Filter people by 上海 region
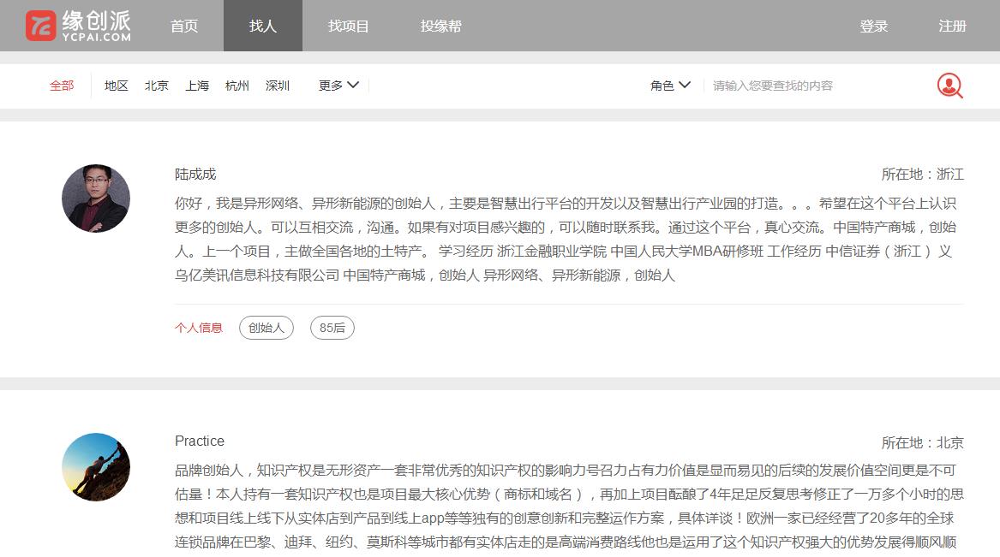This screenshot has width=1000, height=557. [x=197, y=86]
